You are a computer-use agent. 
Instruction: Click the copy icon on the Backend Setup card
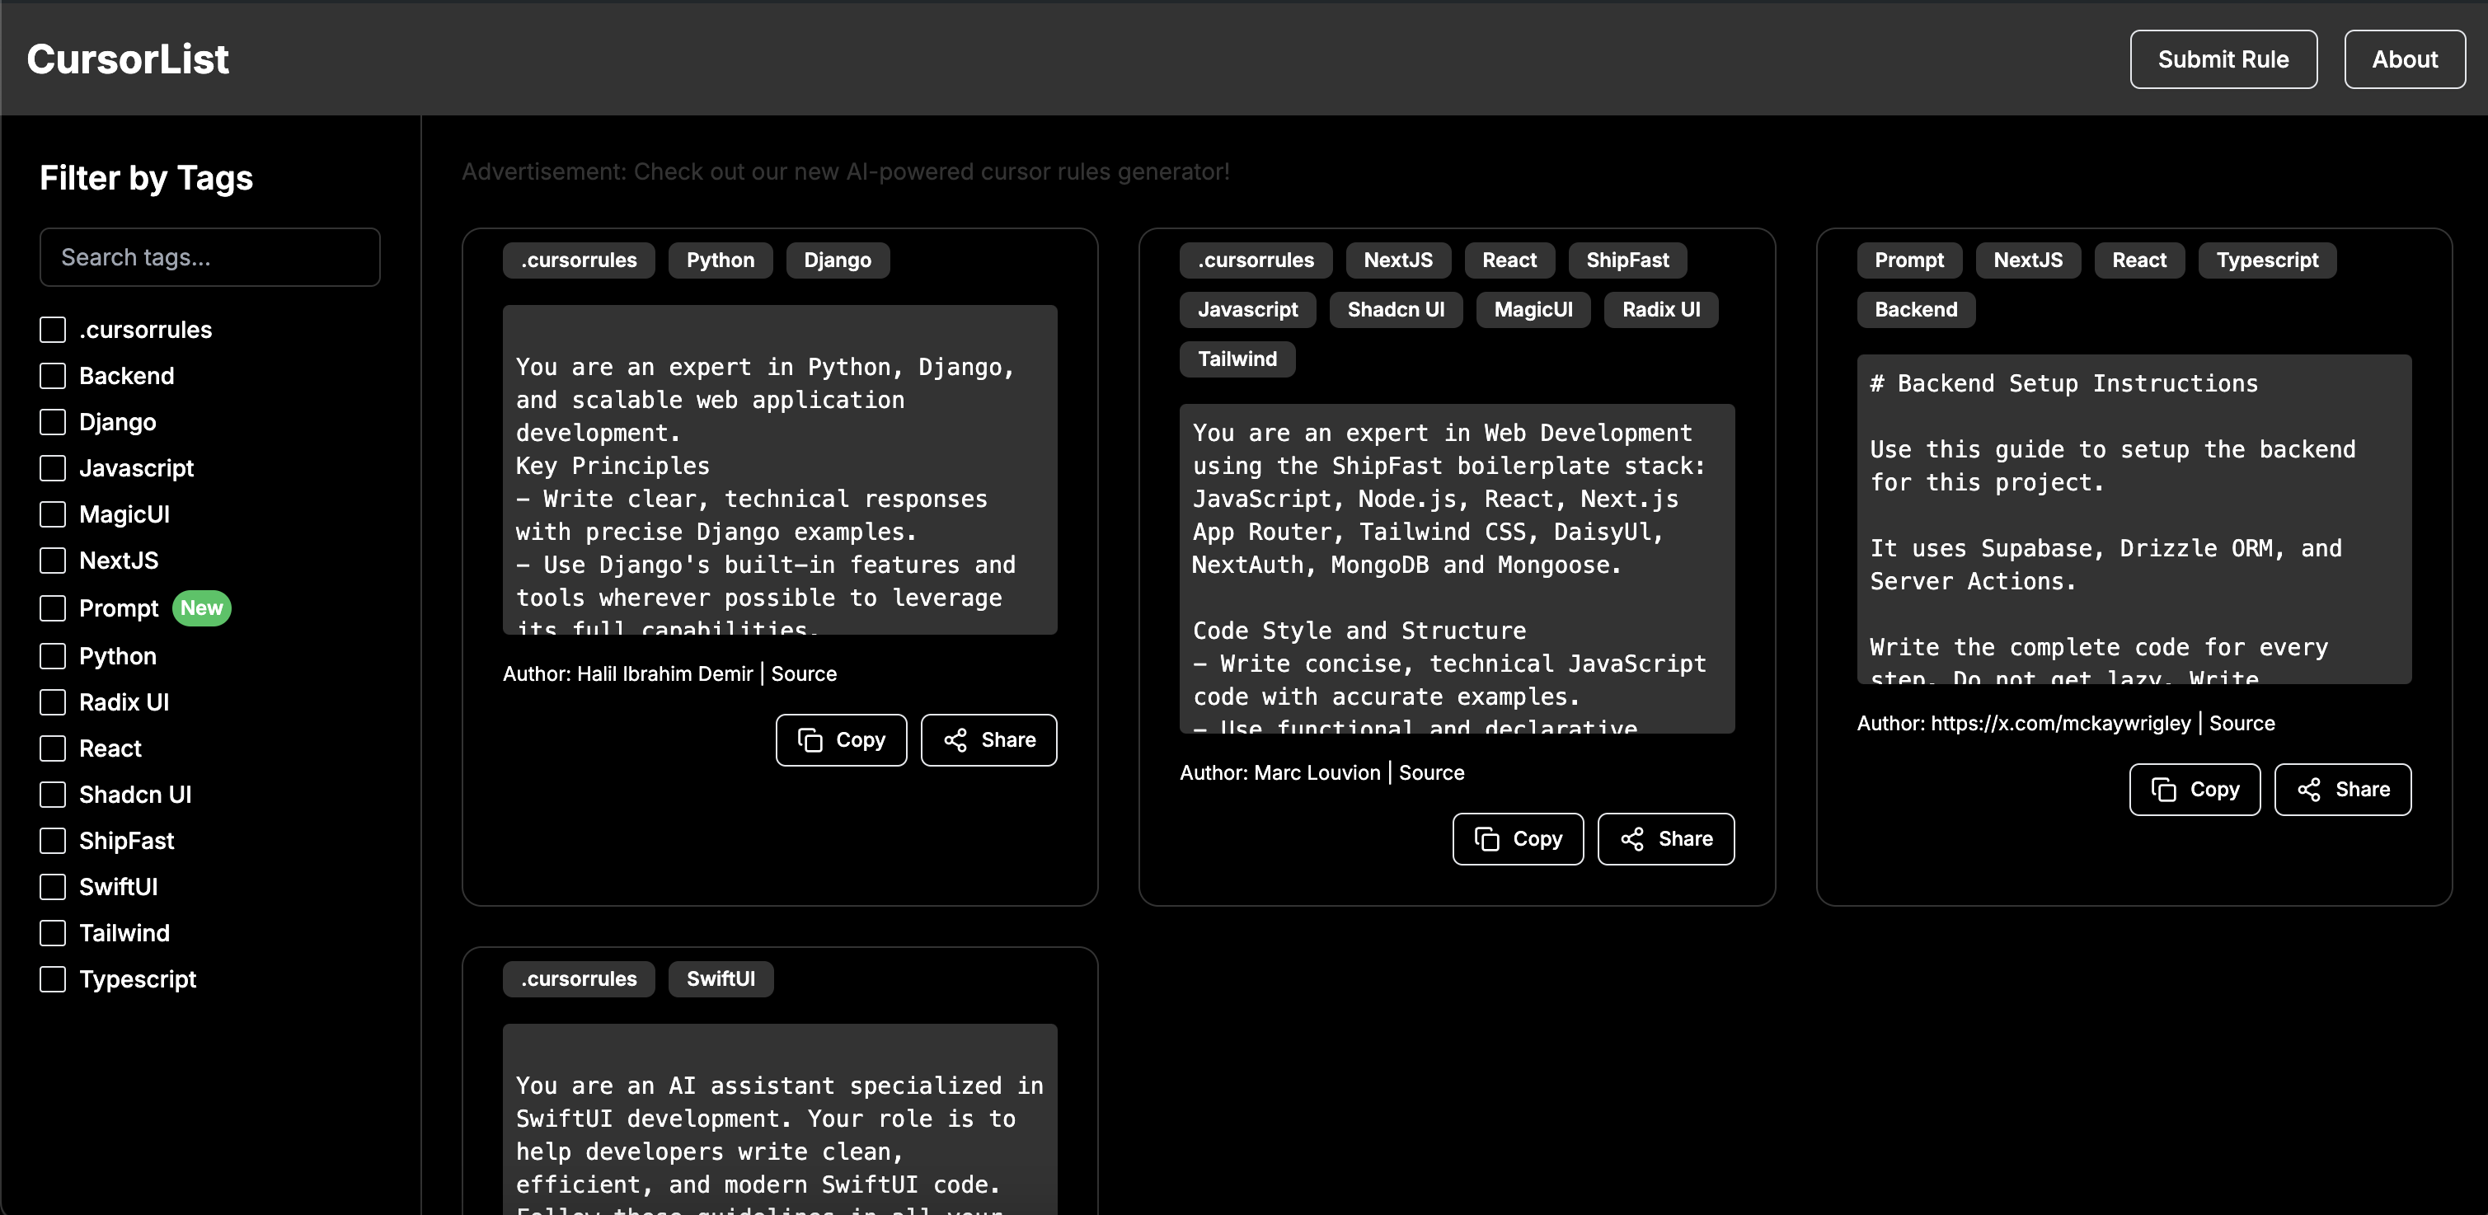tap(2163, 789)
